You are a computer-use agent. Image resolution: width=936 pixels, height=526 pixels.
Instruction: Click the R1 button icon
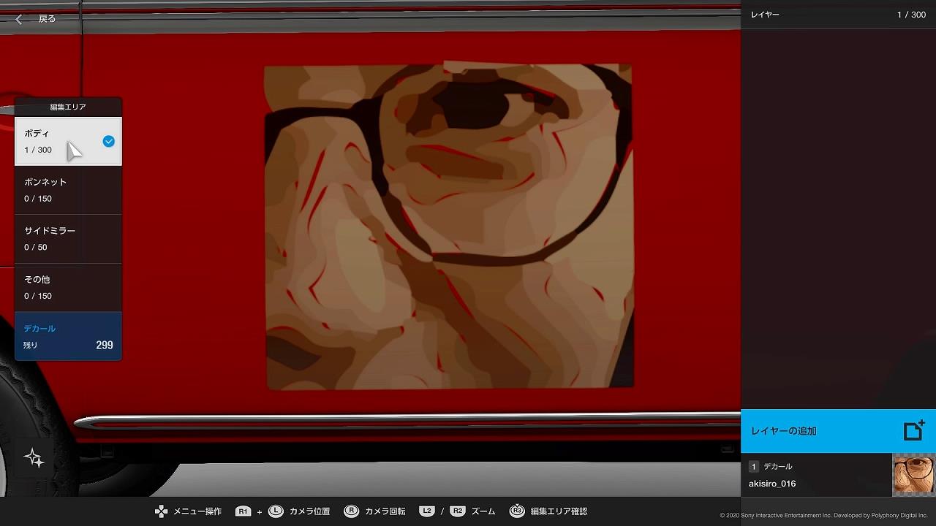[x=244, y=511]
